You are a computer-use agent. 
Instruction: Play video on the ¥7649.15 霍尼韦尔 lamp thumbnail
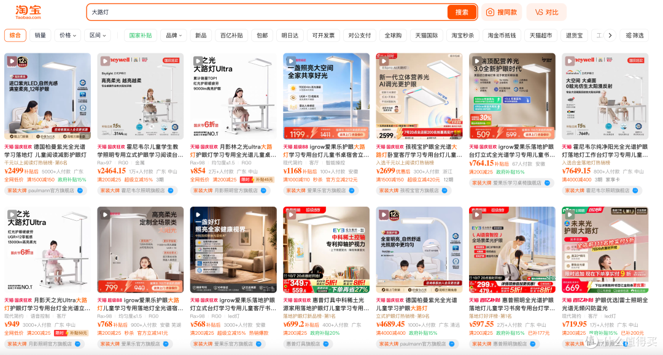tap(570, 61)
